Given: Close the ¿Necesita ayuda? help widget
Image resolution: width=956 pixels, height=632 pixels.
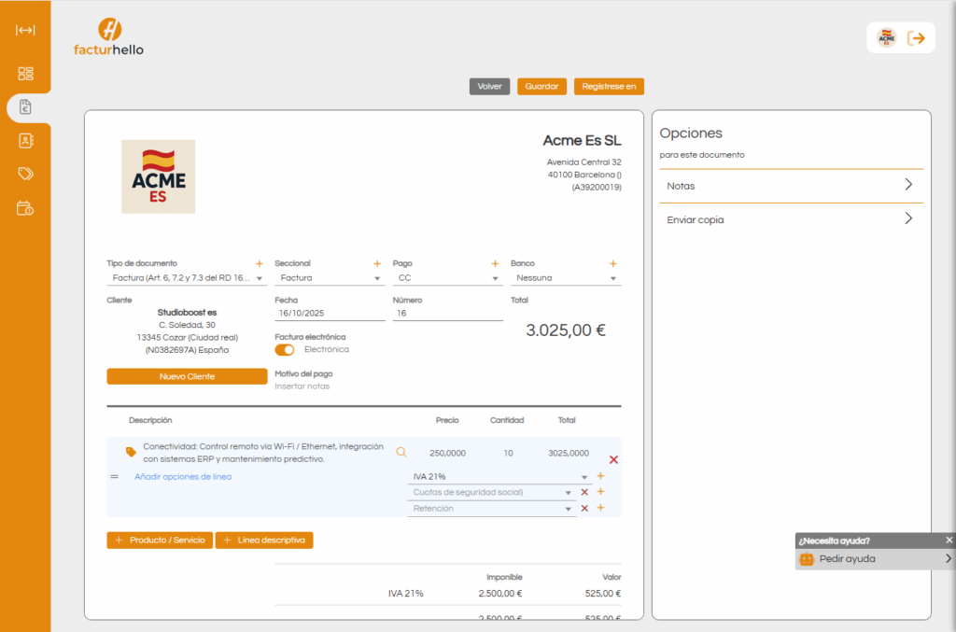Looking at the screenshot, I should click(949, 541).
